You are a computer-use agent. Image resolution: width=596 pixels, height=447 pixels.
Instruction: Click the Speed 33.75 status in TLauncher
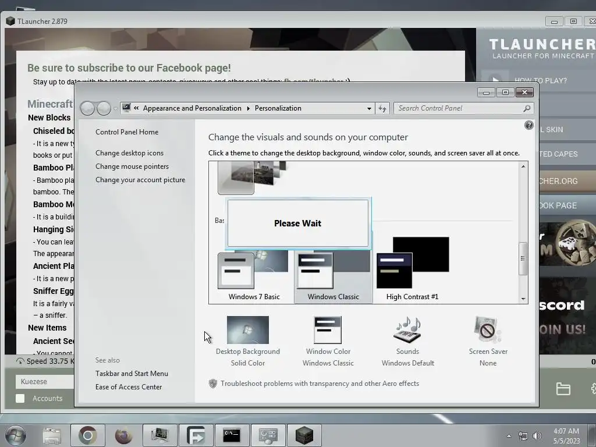[45, 361]
